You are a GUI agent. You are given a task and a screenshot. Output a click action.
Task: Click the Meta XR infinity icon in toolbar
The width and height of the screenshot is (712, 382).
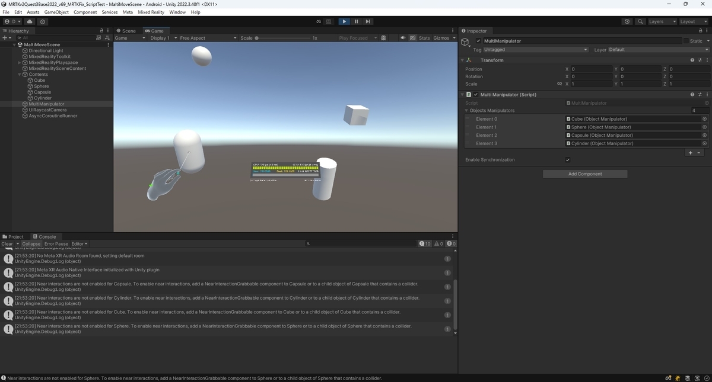[319, 21]
